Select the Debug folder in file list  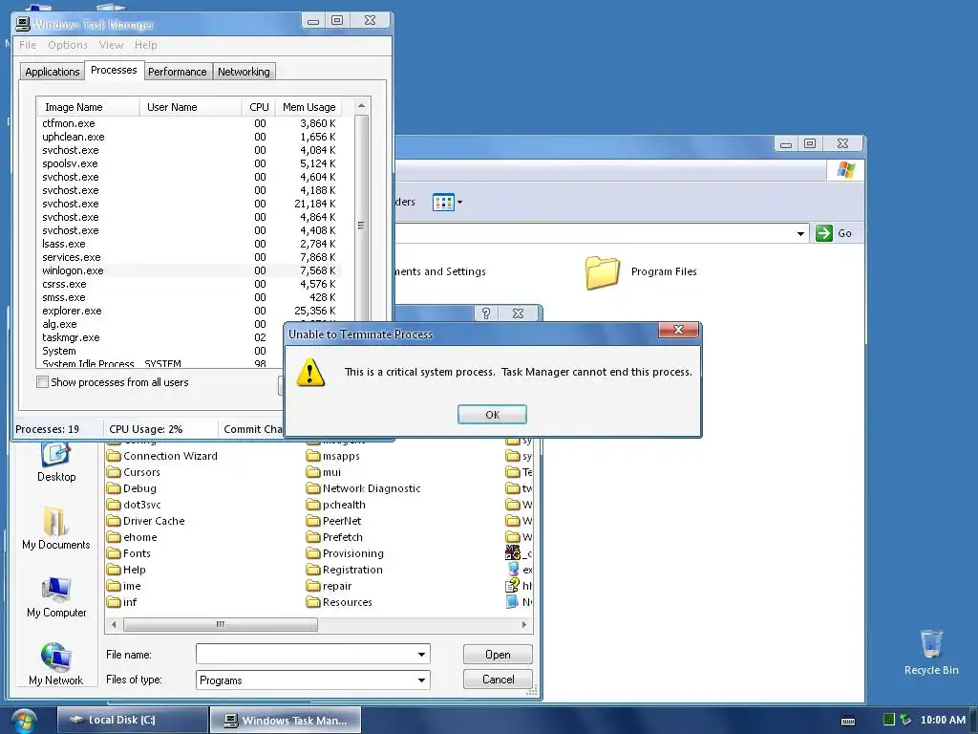coord(132,488)
